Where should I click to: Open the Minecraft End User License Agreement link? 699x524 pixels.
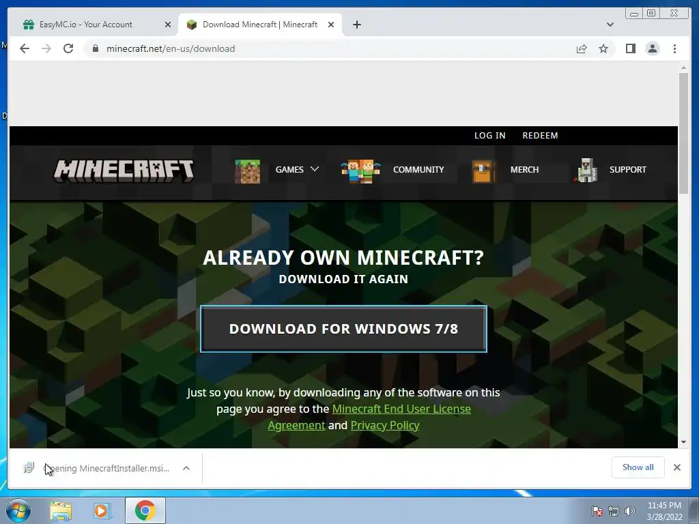point(401,409)
